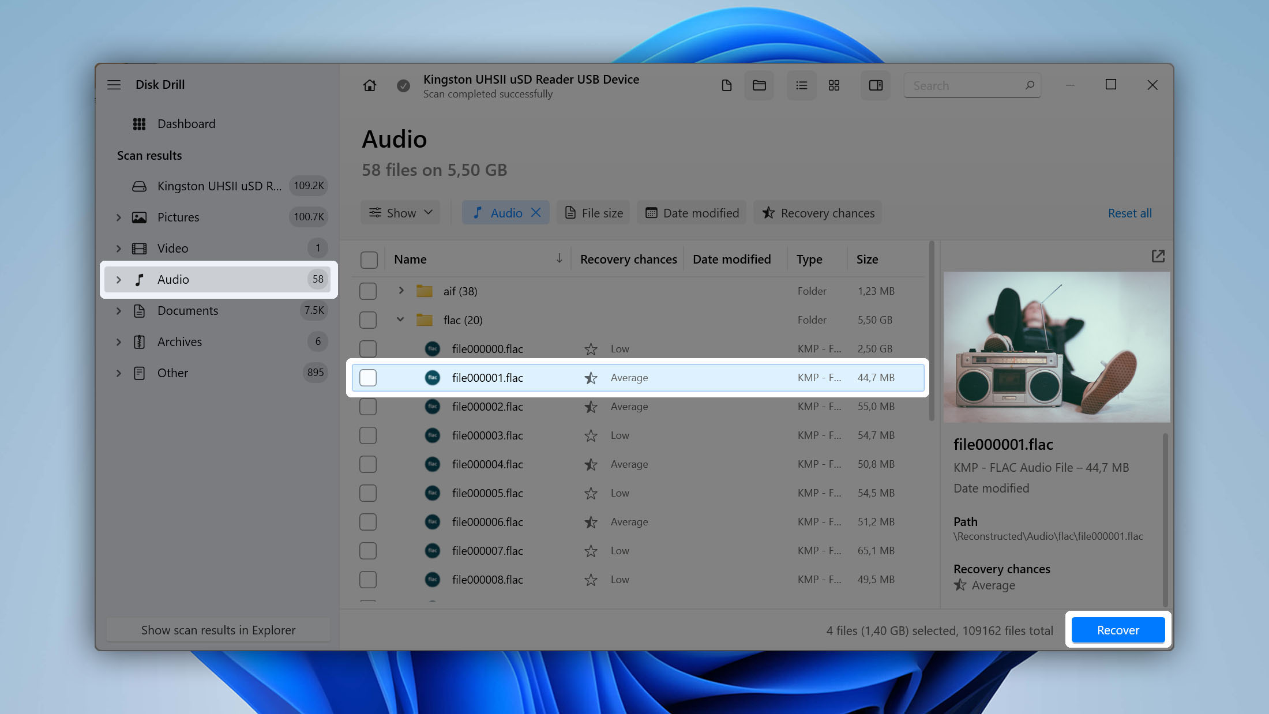The height and width of the screenshot is (714, 1269).
Task: Expand the Video tree item
Action: pos(118,249)
